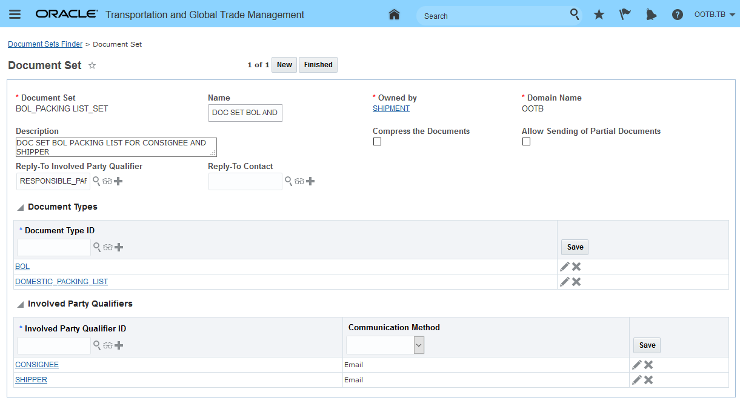This screenshot has height=412, width=740.
Task: Open the hamburger navigation menu
Action: 15,15
